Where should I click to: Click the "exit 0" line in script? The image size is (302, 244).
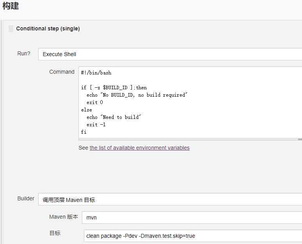[95, 103]
